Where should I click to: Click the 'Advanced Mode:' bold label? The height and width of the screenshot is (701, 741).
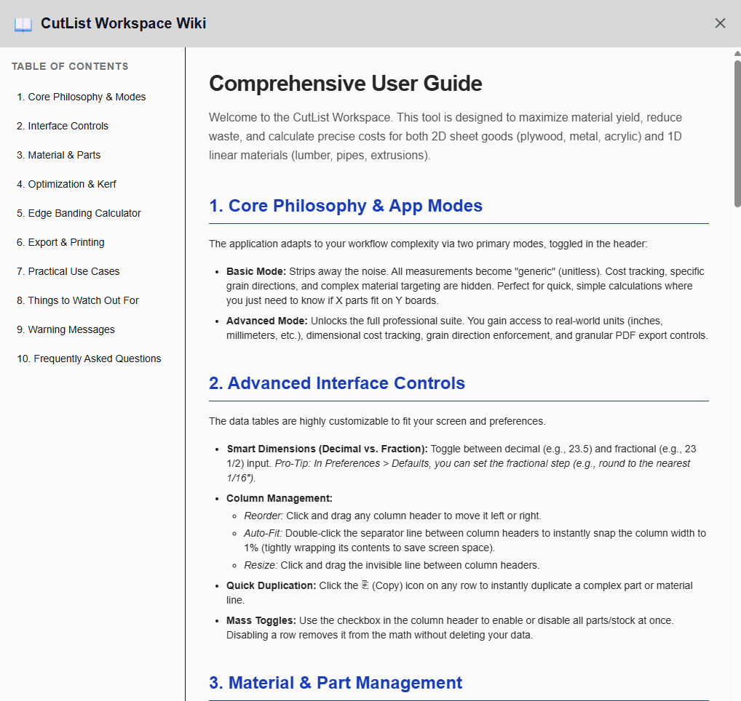267,321
